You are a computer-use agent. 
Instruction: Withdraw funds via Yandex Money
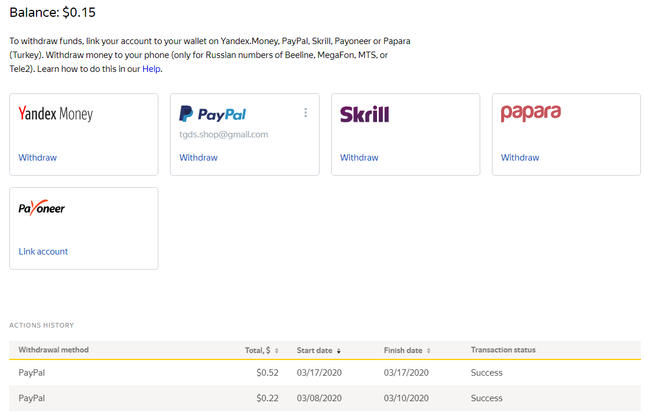[x=38, y=158]
